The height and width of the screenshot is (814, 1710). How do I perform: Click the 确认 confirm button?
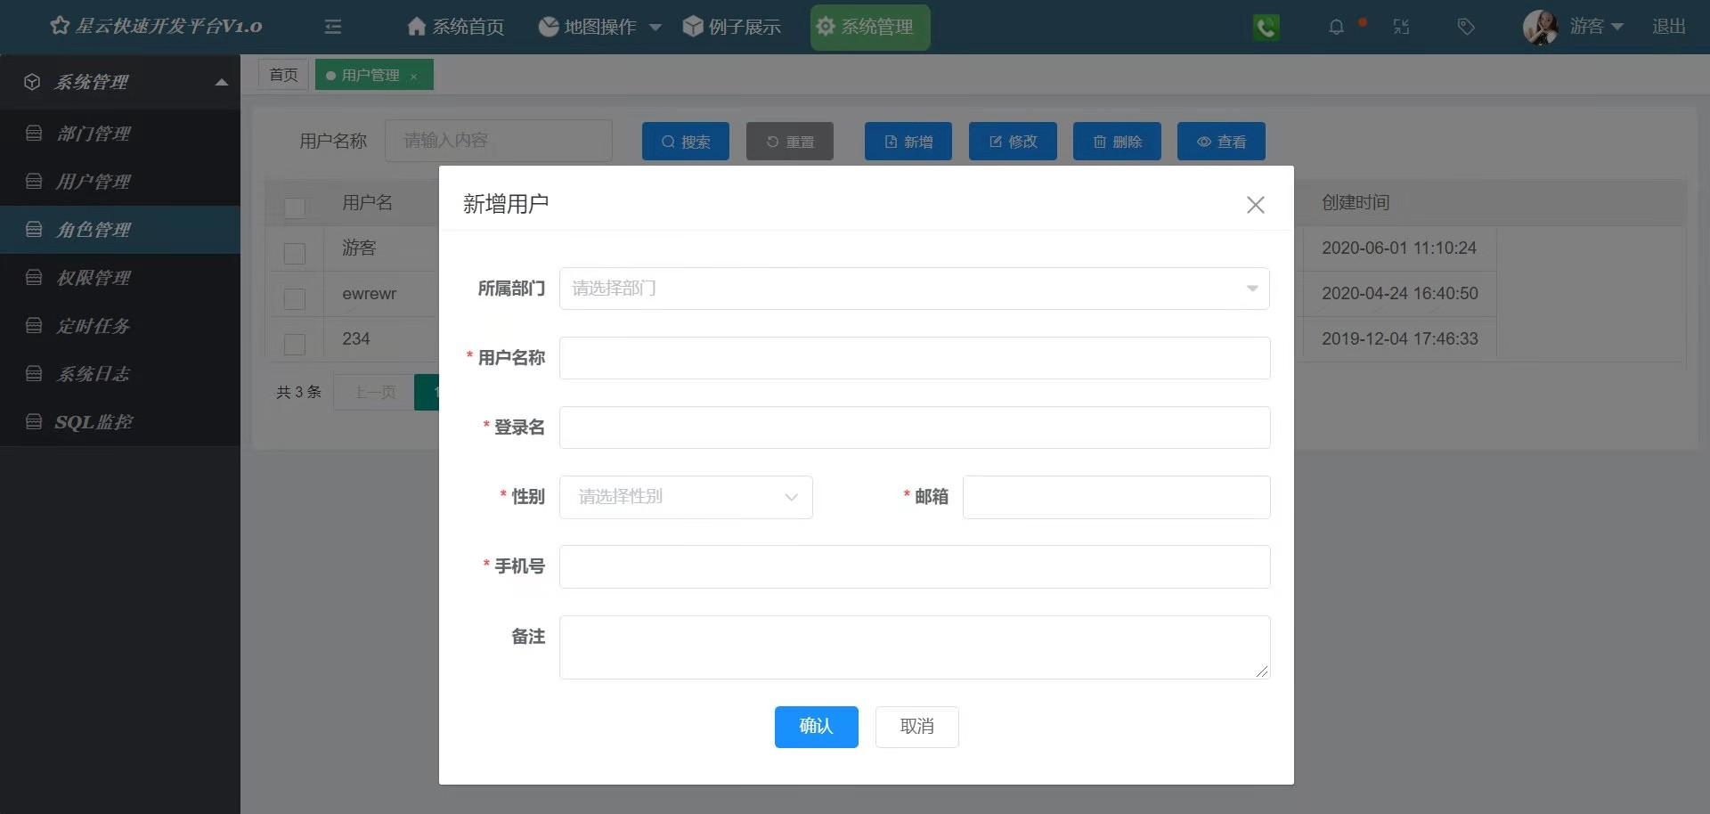(x=816, y=727)
